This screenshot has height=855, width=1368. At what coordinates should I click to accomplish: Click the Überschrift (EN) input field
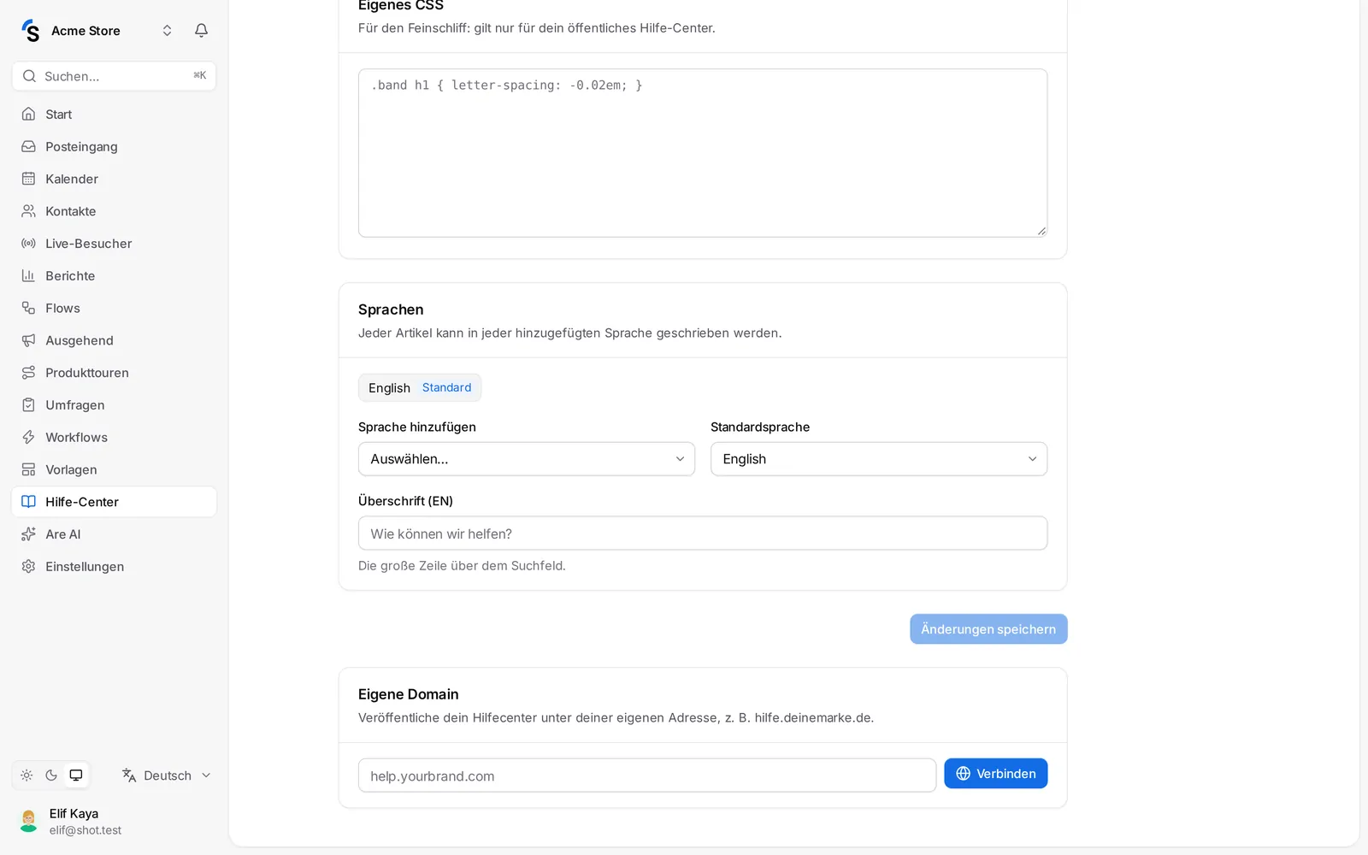pyautogui.click(x=703, y=534)
